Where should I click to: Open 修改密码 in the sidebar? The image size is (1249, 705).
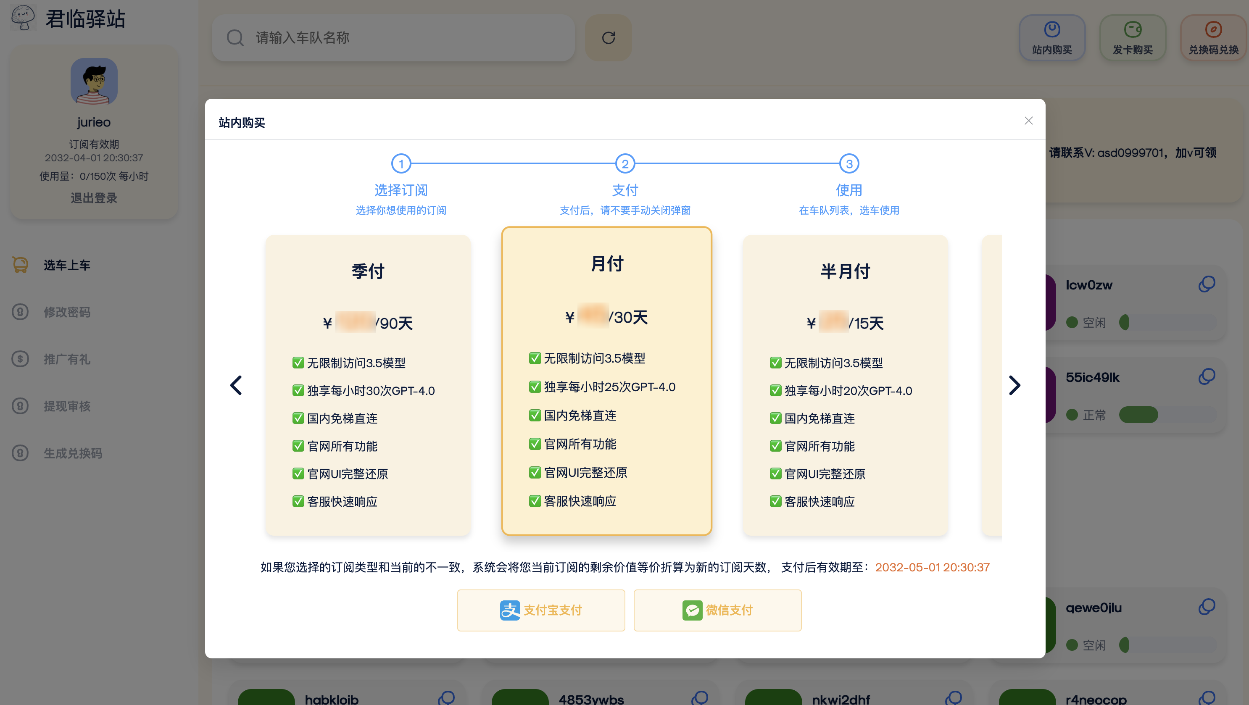[67, 312]
